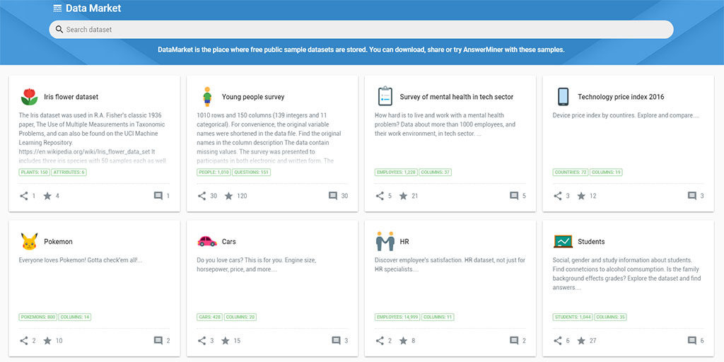The width and height of the screenshot is (724, 362).
Task: Open comments on the mental health survey
Action: coord(514,196)
